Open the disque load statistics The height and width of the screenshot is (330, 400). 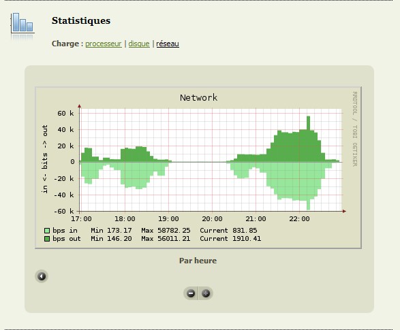pos(139,44)
